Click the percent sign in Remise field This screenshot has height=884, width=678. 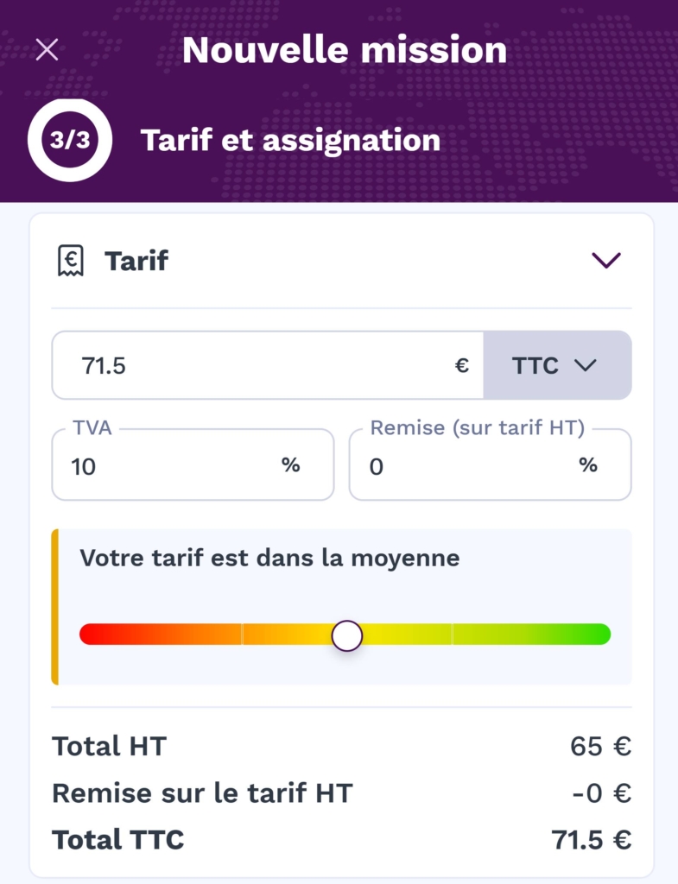pyautogui.click(x=588, y=465)
